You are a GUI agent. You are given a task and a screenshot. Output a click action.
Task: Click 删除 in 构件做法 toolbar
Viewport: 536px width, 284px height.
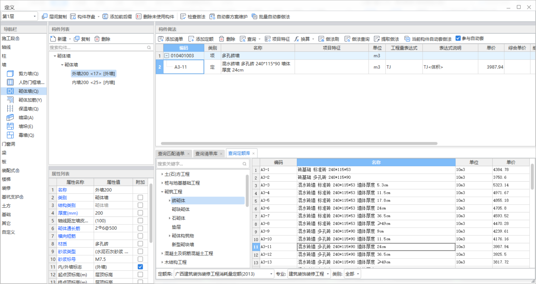pyautogui.click(x=227, y=39)
